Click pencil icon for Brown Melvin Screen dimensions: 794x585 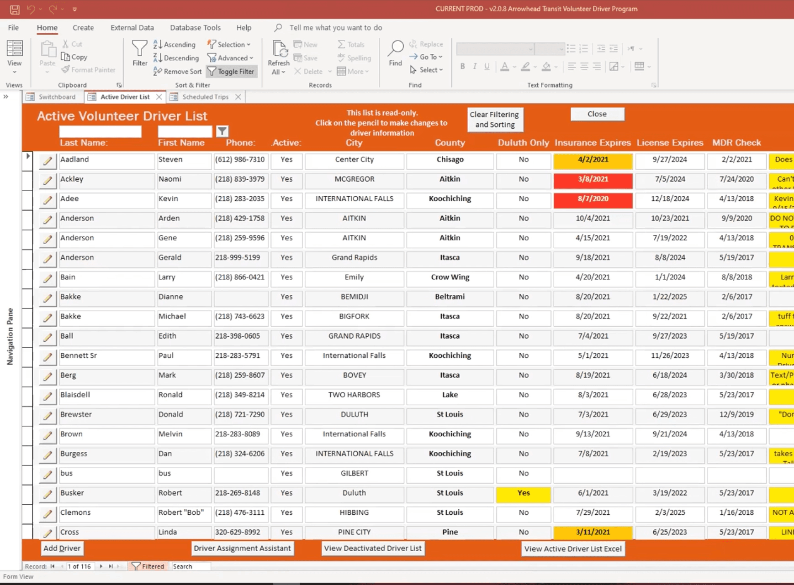(48, 436)
